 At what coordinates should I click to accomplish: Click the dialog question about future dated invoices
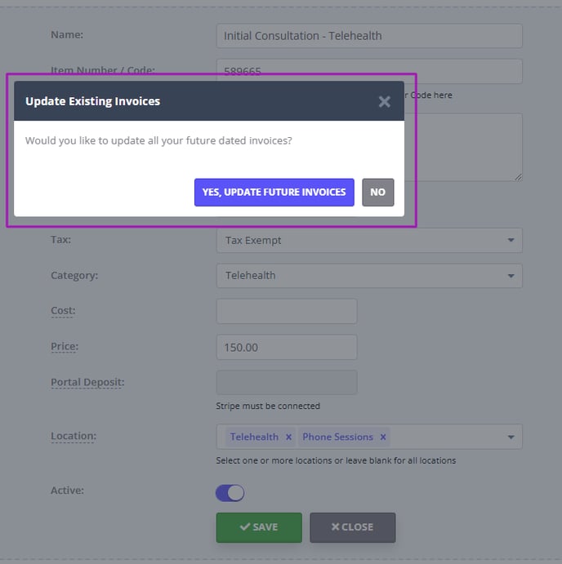coord(158,140)
